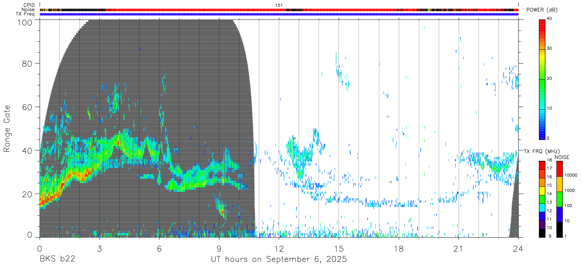Click the red noise indicator strip

click(279, 9)
